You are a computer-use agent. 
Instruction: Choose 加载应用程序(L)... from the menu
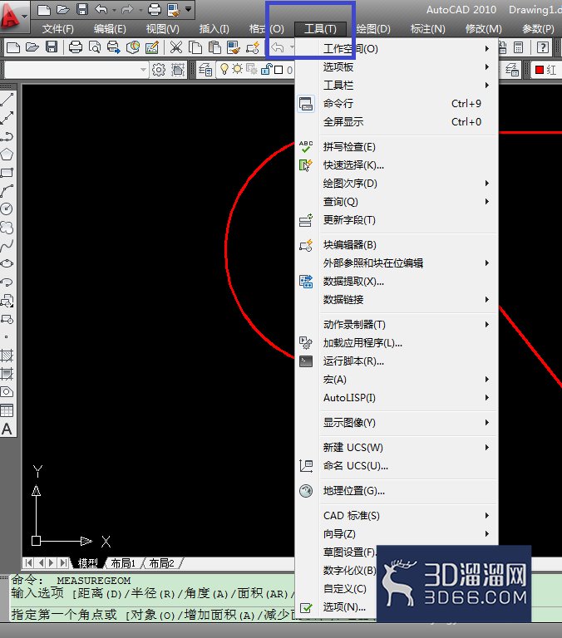pos(397,343)
